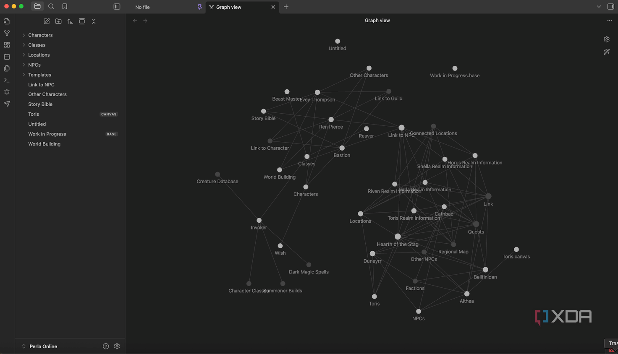Open the tab list dropdown arrow
The height and width of the screenshot is (354, 618).
(599, 7)
